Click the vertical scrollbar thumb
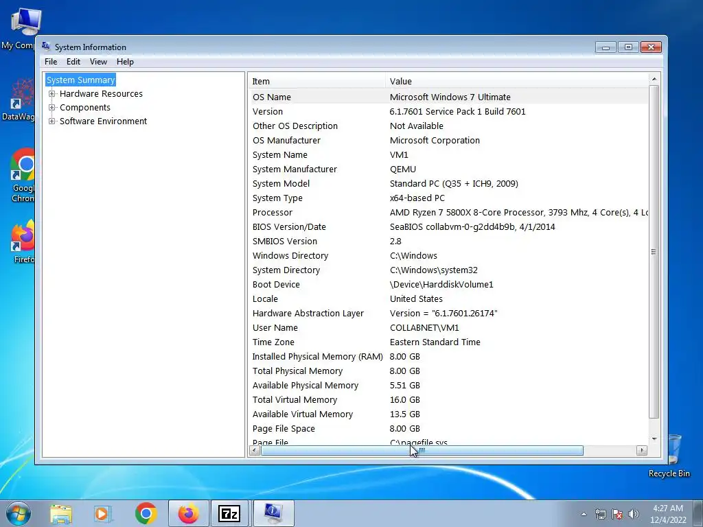 point(654,251)
